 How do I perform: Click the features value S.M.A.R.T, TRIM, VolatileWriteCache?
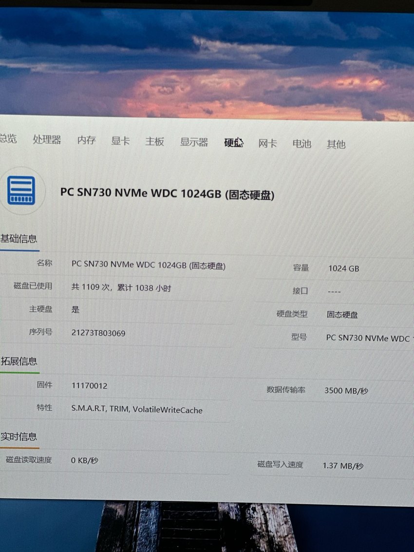click(x=137, y=409)
